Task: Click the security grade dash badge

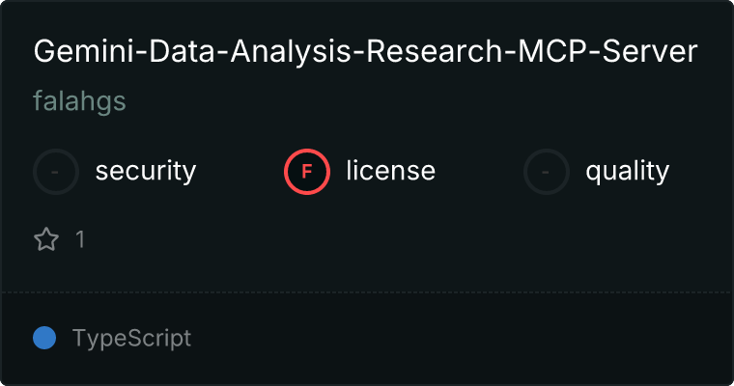Action: pyautogui.click(x=56, y=172)
